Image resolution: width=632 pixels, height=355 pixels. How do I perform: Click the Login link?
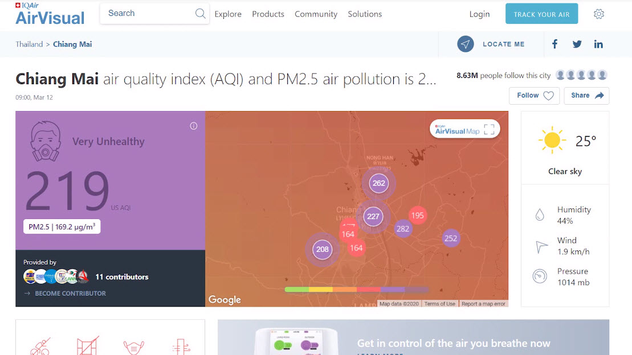point(479,14)
